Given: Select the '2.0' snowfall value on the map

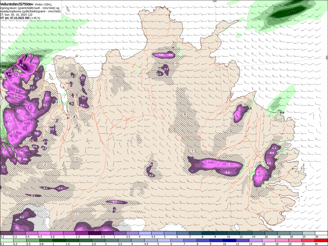Looking at the screenshot, I should coord(16,96).
